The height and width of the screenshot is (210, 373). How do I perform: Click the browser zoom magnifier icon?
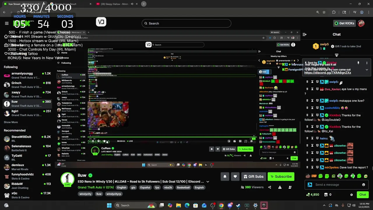[318, 12]
